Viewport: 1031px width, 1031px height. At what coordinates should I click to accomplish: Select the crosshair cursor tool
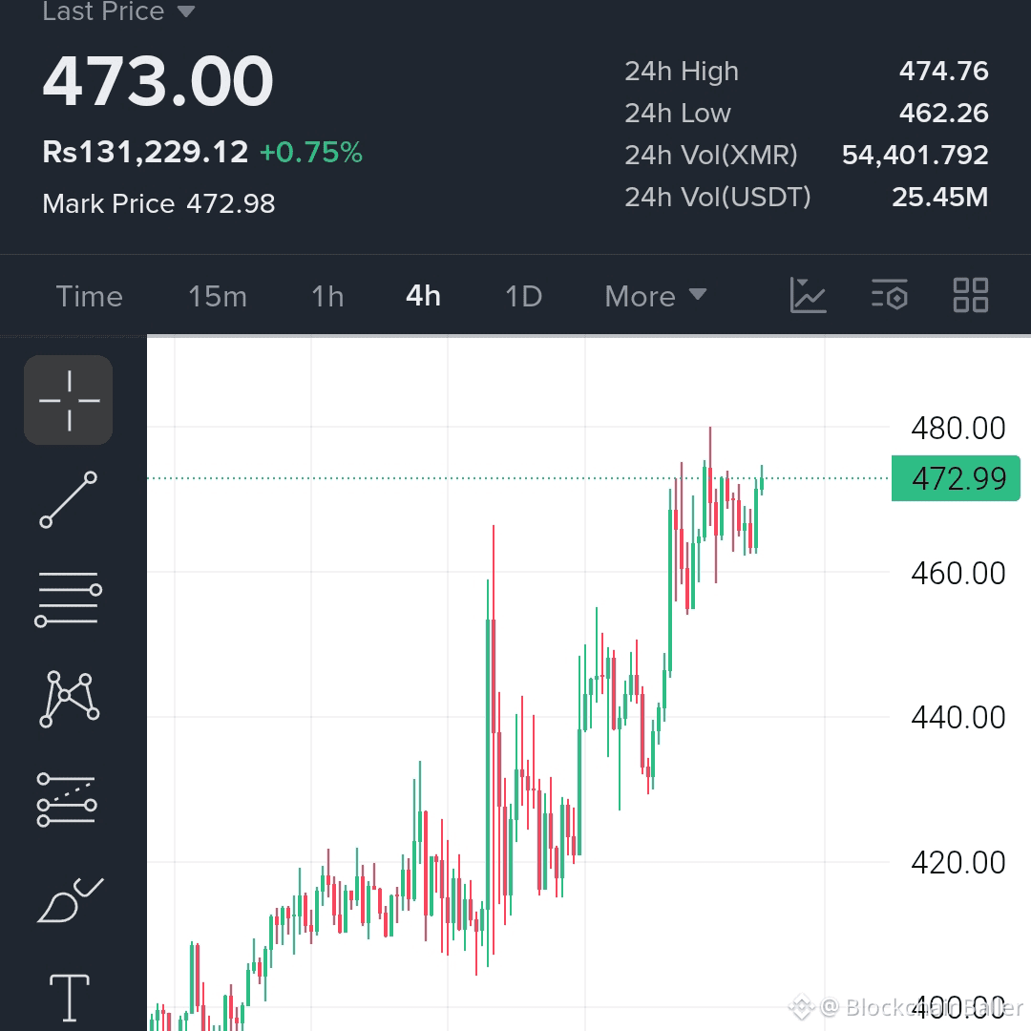[69, 400]
